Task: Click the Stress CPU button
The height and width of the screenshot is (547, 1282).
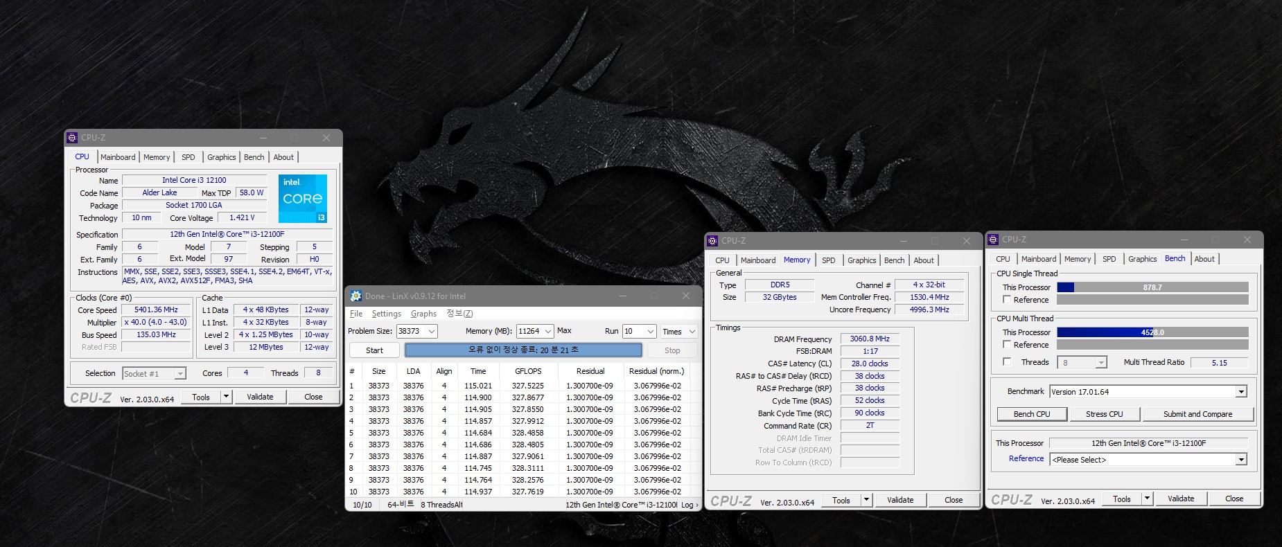Action: 1105,414
